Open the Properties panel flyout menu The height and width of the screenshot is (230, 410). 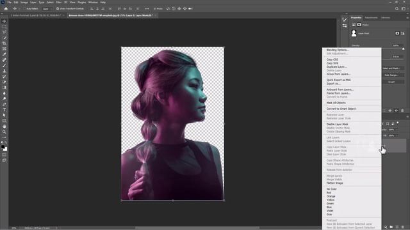(407, 18)
